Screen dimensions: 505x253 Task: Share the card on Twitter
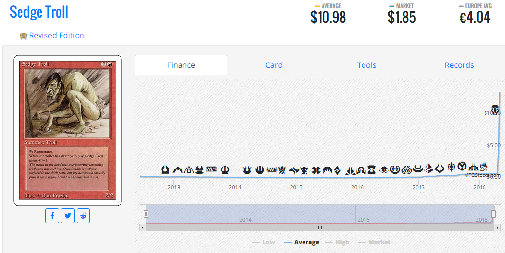point(68,215)
